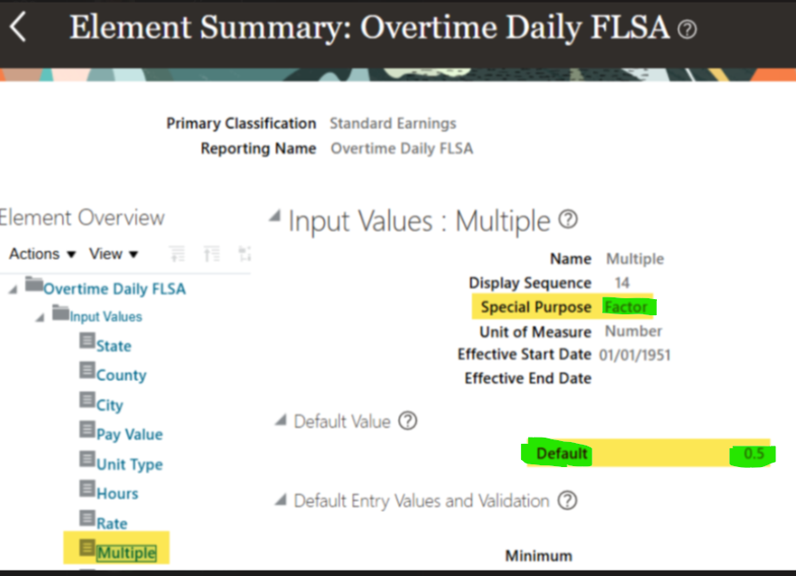Click the Input Values folder icon in tree
796x576 pixels.
tap(61, 313)
